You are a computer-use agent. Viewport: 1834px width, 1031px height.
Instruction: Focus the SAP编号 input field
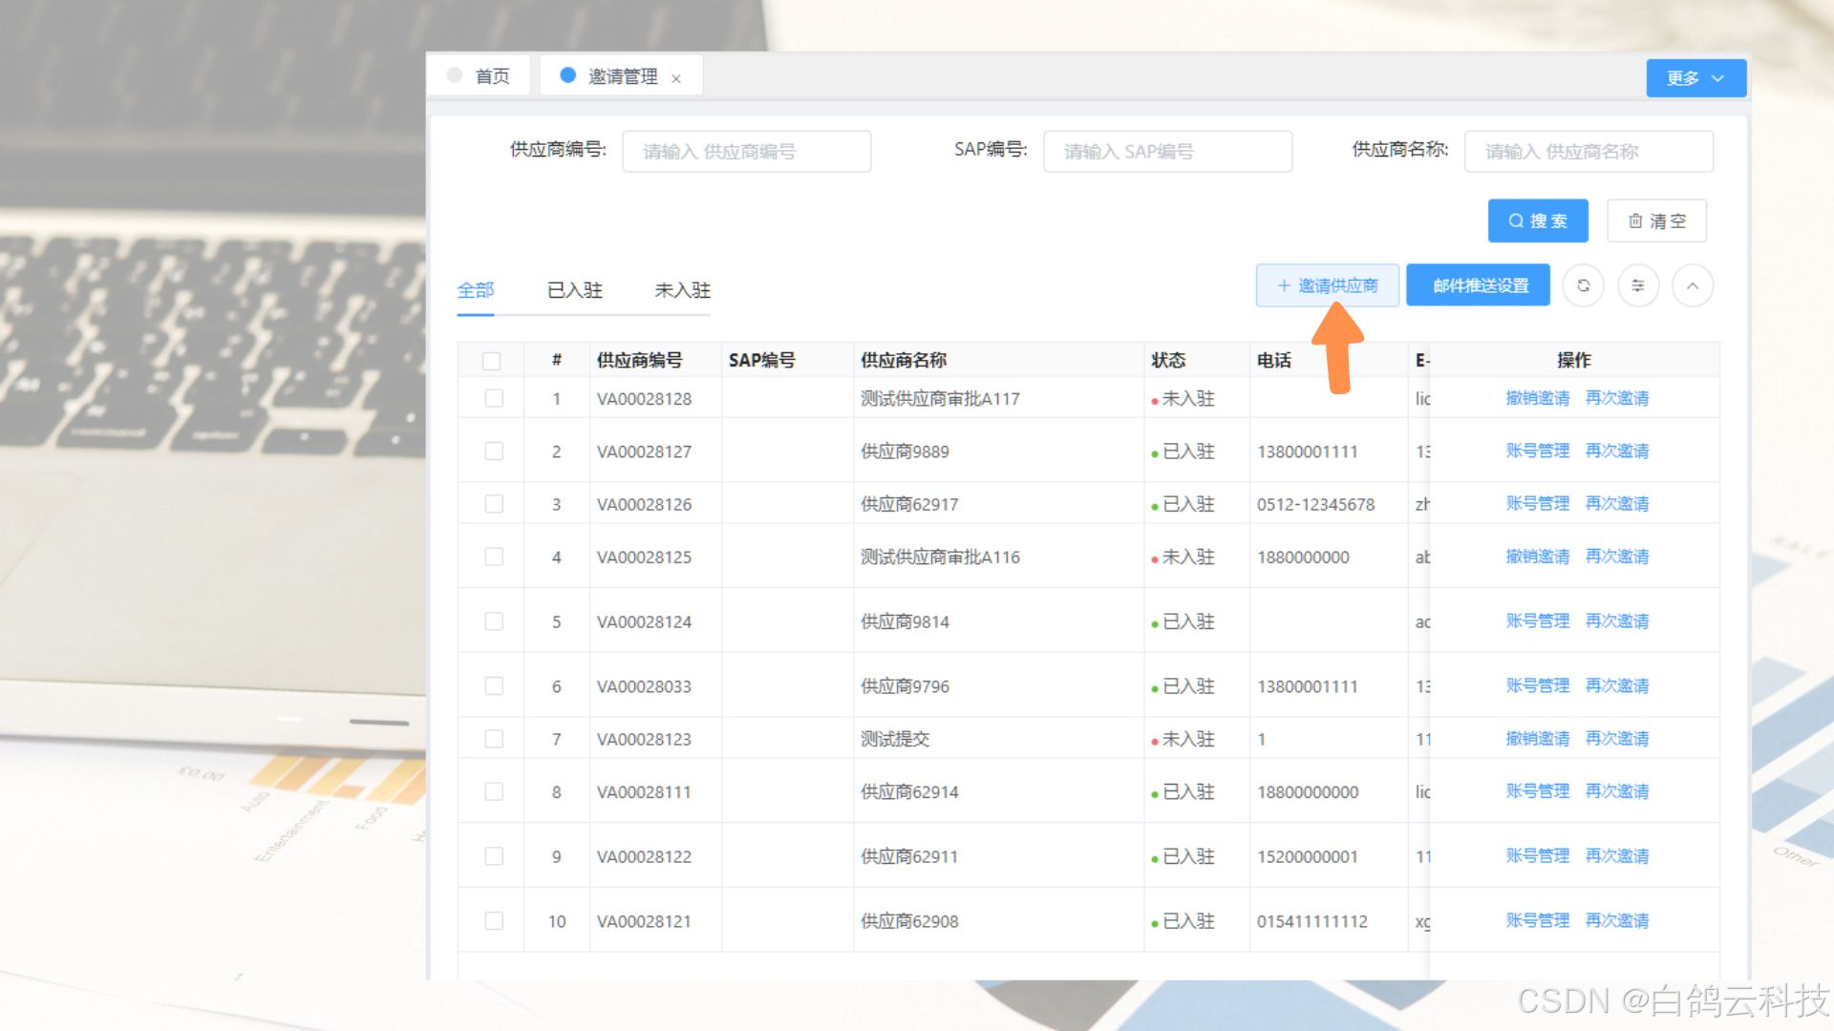(1166, 152)
